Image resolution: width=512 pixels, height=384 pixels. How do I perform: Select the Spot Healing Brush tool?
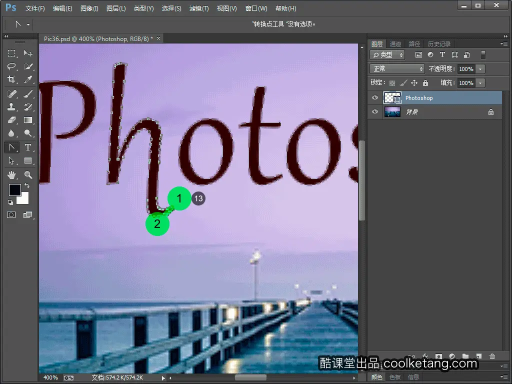12,94
